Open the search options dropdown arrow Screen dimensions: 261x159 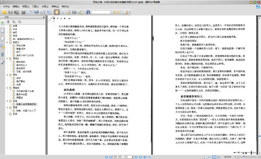130,12
